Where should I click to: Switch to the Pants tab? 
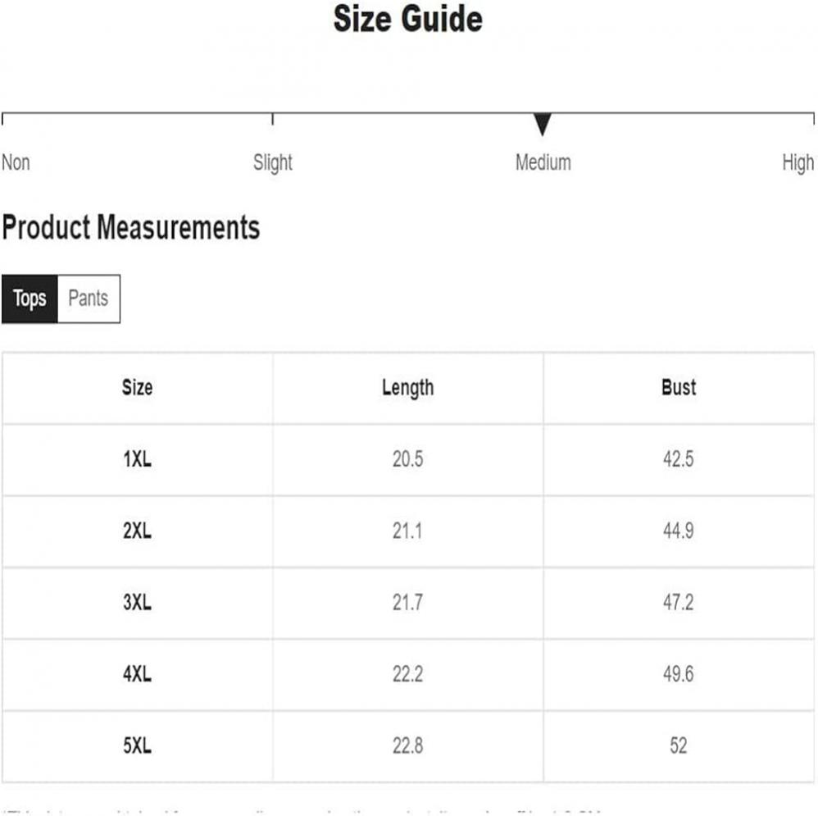point(89,299)
